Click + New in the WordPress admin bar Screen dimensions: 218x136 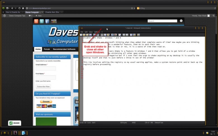[x=39, y=16]
